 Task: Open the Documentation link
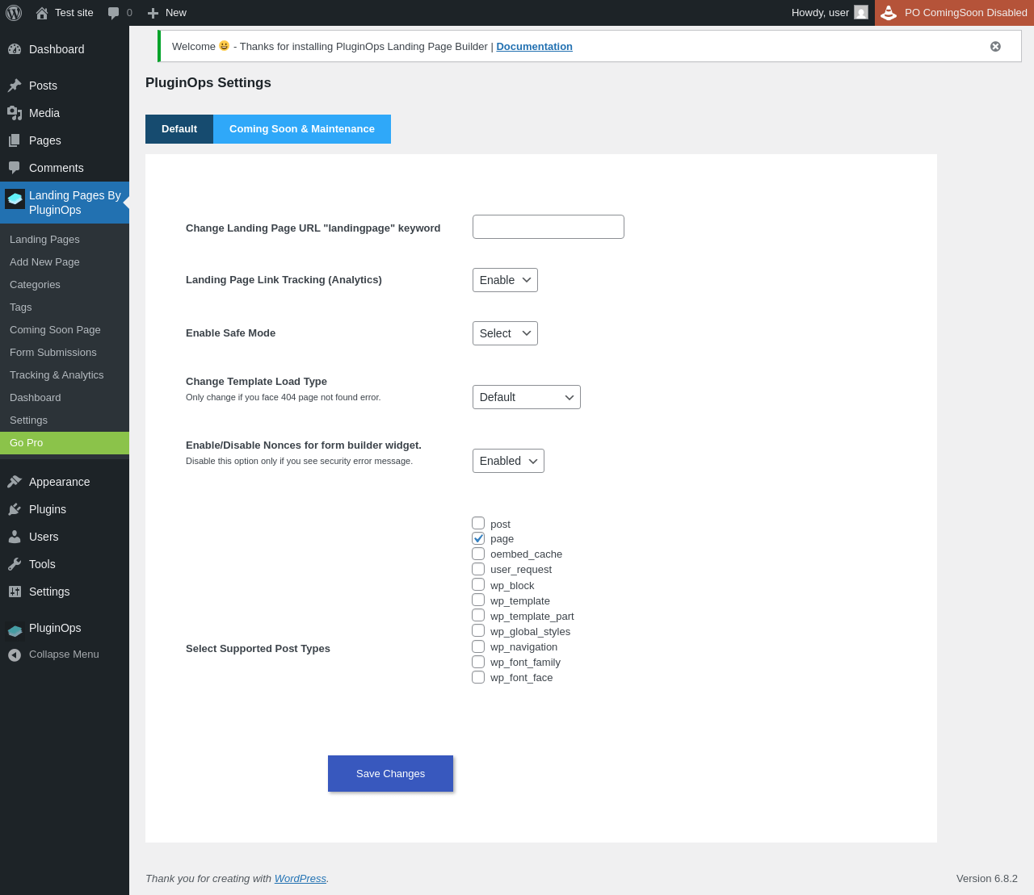(x=534, y=47)
